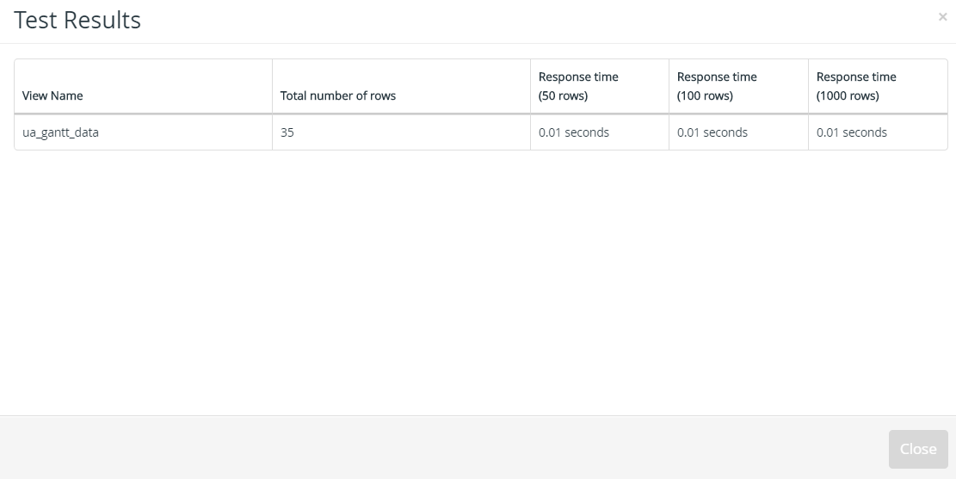Click the "(1000 rows)" sub-label text
956x479 pixels.
click(x=848, y=95)
